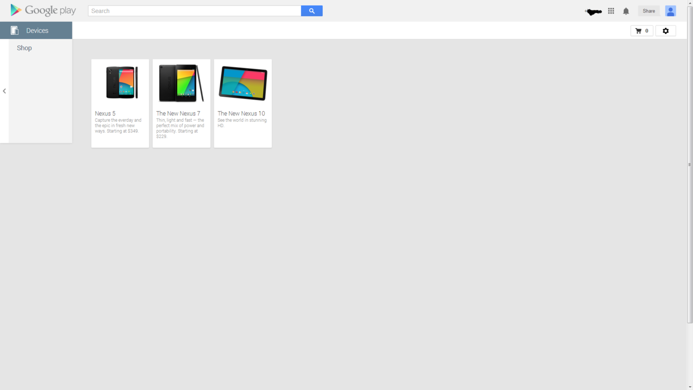Click inside the Search field

pos(194,11)
